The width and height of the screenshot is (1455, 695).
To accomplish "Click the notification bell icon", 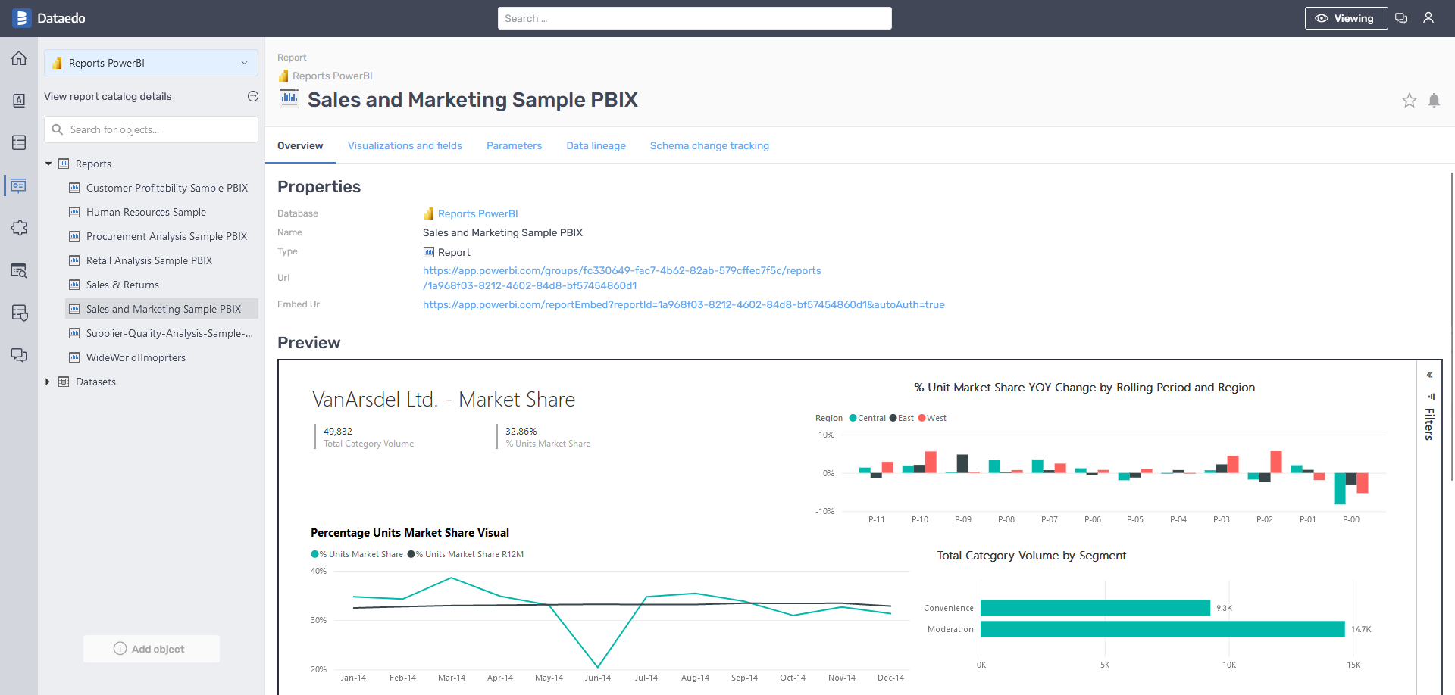I will (1434, 101).
